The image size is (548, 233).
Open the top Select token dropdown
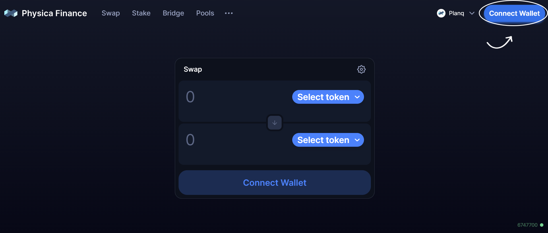point(328,97)
